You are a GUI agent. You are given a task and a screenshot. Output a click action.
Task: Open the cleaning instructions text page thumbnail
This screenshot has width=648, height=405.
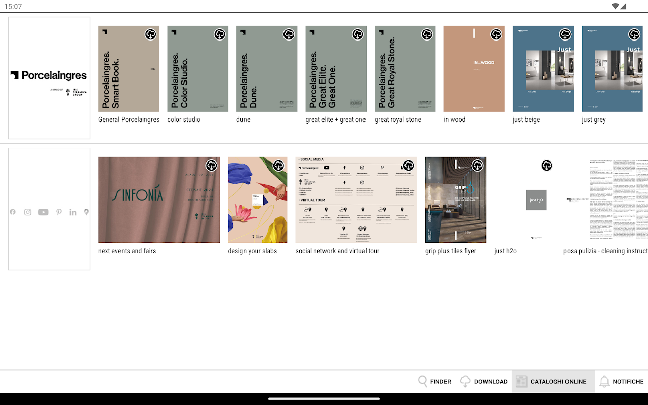tap(606, 200)
